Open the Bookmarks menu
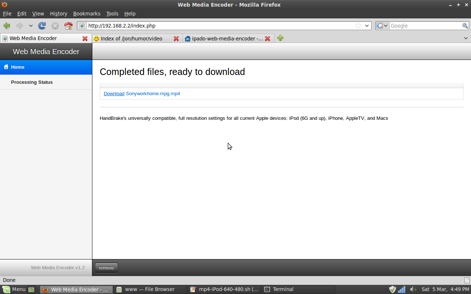The height and width of the screenshot is (294, 471). (86, 14)
